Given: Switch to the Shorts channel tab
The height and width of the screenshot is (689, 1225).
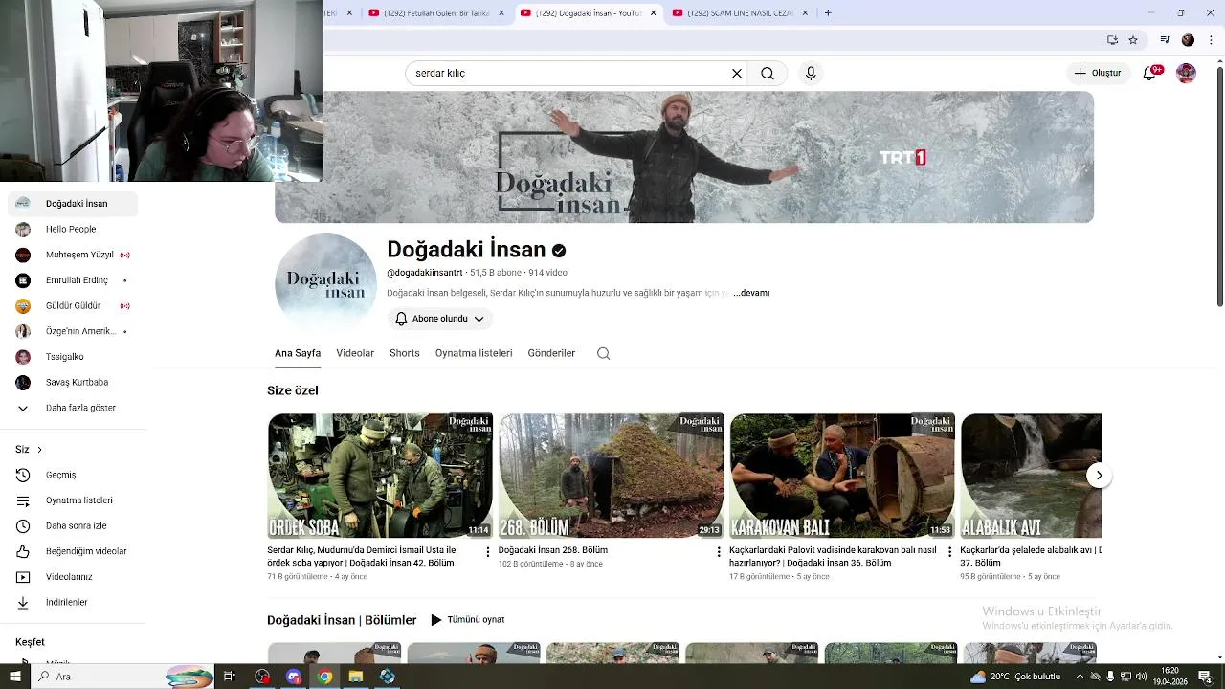Looking at the screenshot, I should pos(405,353).
